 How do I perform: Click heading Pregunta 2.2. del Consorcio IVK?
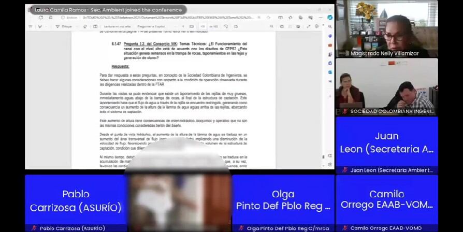(150, 44)
